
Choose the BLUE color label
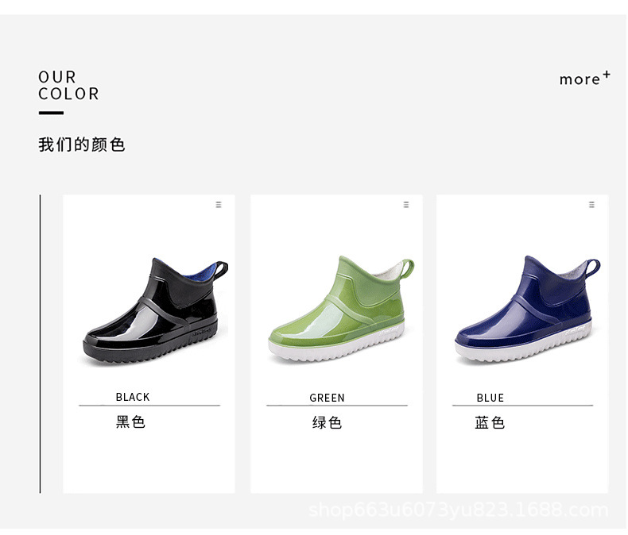[x=490, y=398]
